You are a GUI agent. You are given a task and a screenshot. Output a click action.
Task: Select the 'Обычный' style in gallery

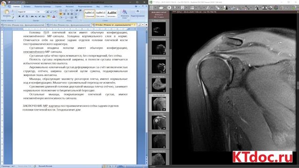[x=89, y=14]
